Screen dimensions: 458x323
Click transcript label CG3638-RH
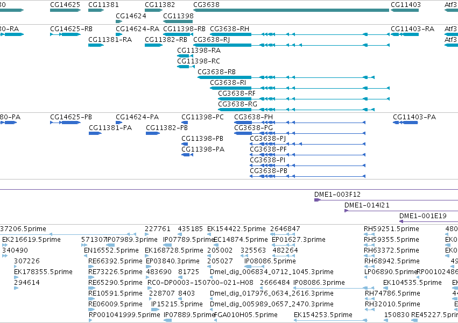[230, 29]
